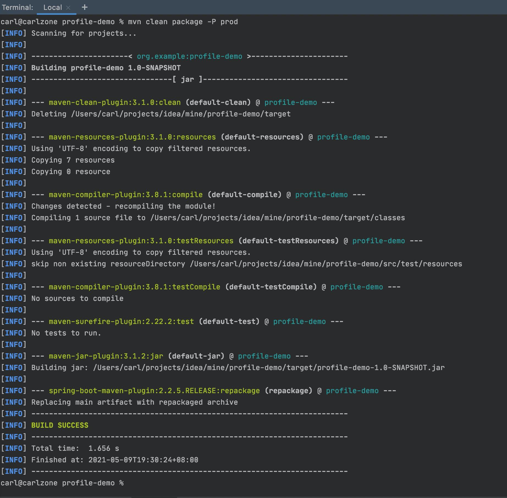The width and height of the screenshot is (507, 498).
Task: Close the Local terminal tab
Action: 68,8
